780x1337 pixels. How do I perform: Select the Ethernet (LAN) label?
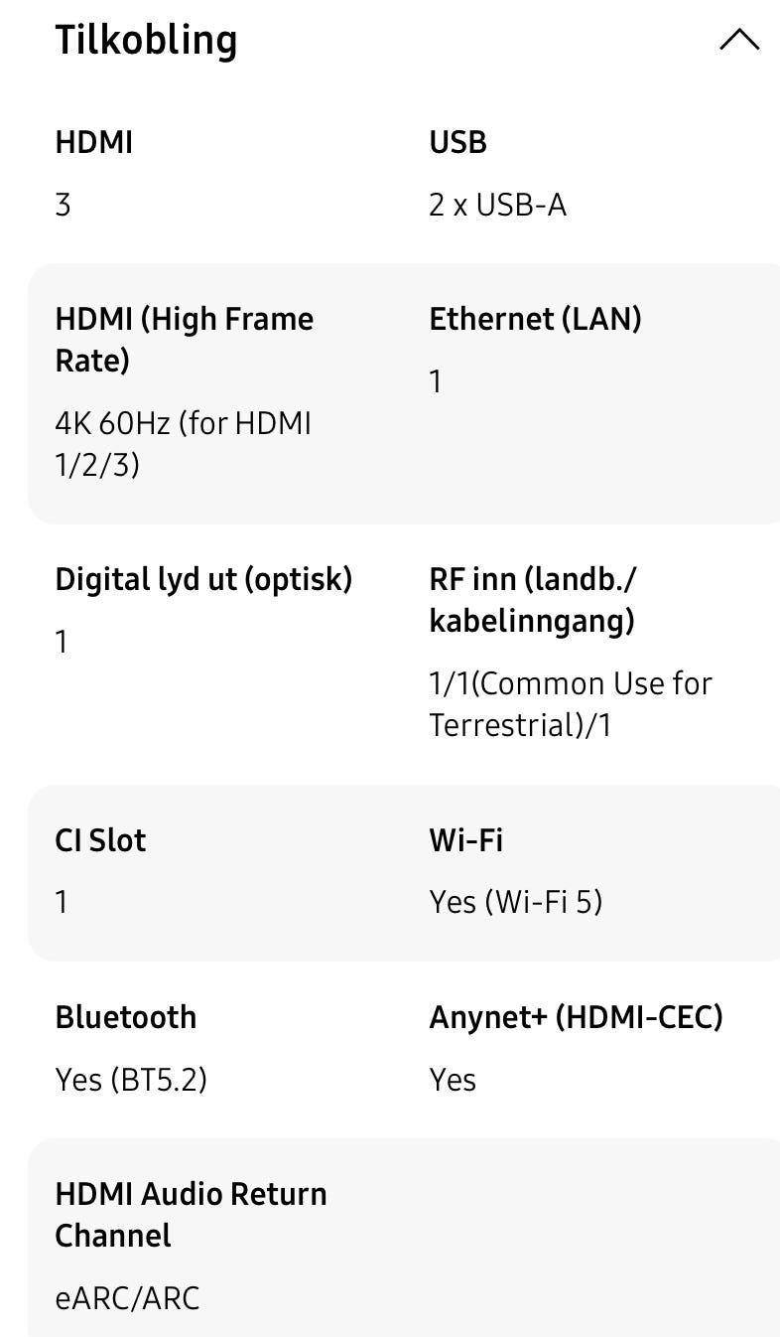click(535, 319)
